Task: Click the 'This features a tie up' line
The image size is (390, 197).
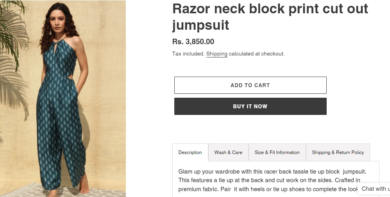Action: [x=269, y=180]
